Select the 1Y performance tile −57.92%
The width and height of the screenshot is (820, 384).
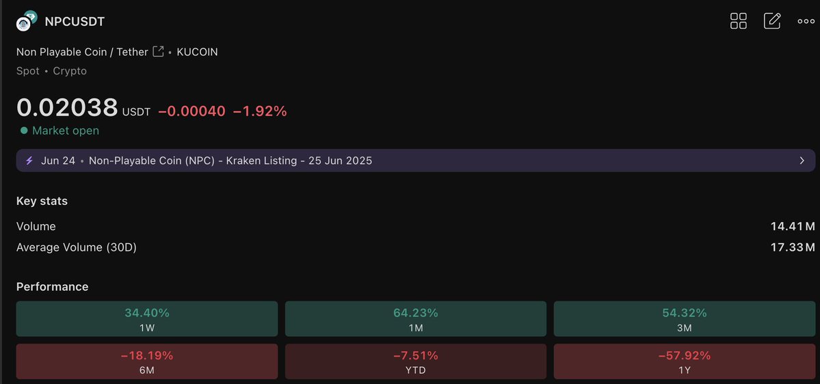coord(685,361)
